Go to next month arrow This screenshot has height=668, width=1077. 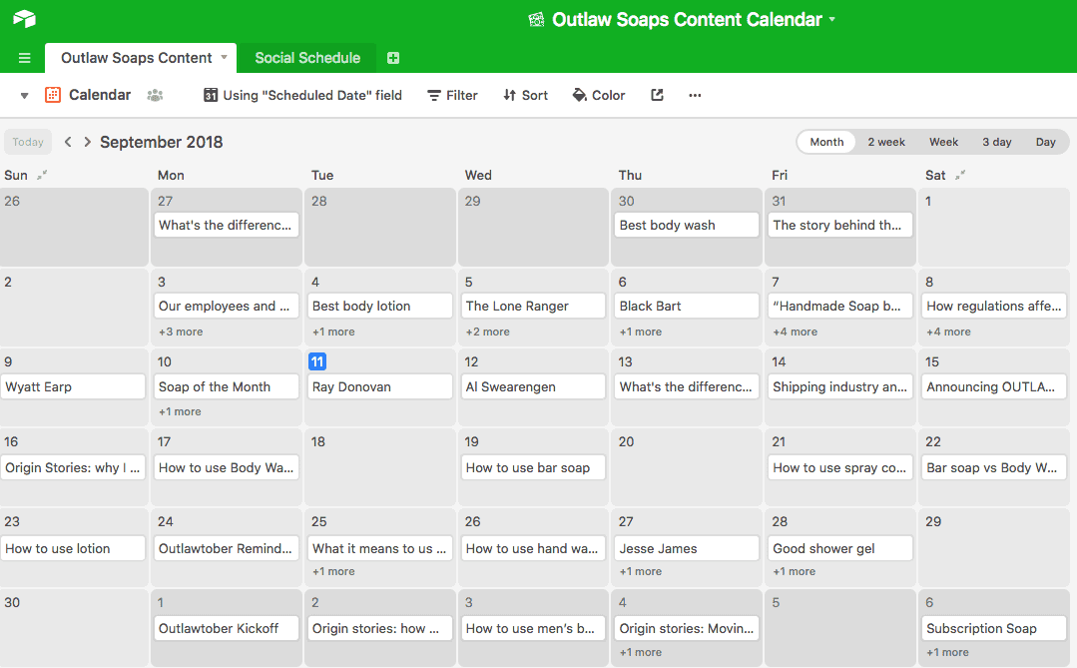point(87,142)
